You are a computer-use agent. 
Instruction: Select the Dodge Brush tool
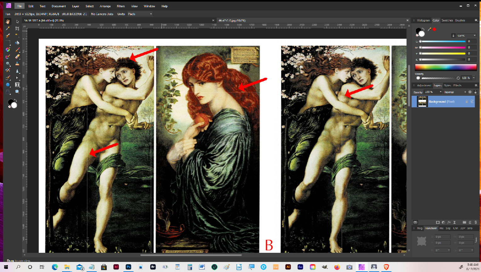(x=8, y=63)
